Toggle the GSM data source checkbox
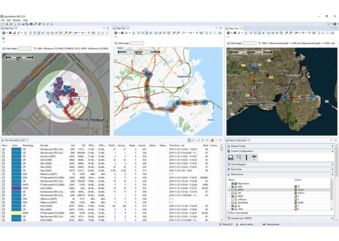This screenshot has width=339, height=241. (x=232, y=187)
